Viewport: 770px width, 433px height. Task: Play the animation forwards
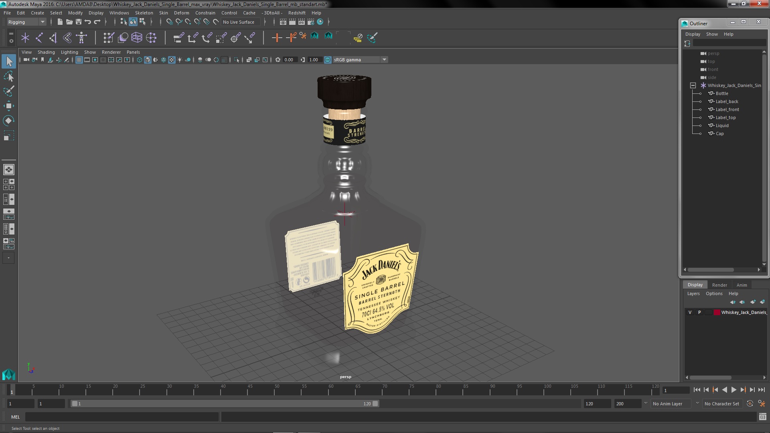(734, 390)
